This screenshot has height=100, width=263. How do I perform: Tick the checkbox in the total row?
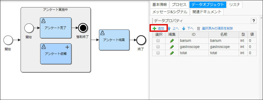click(x=158, y=53)
